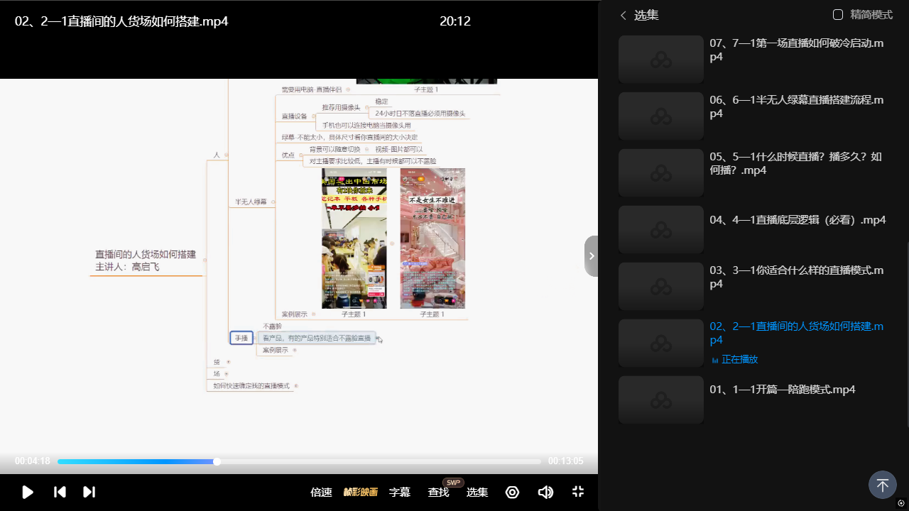Select the 01、1—1开篇 video thumbnail
The image size is (909, 511).
pyautogui.click(x=660, y=400)
